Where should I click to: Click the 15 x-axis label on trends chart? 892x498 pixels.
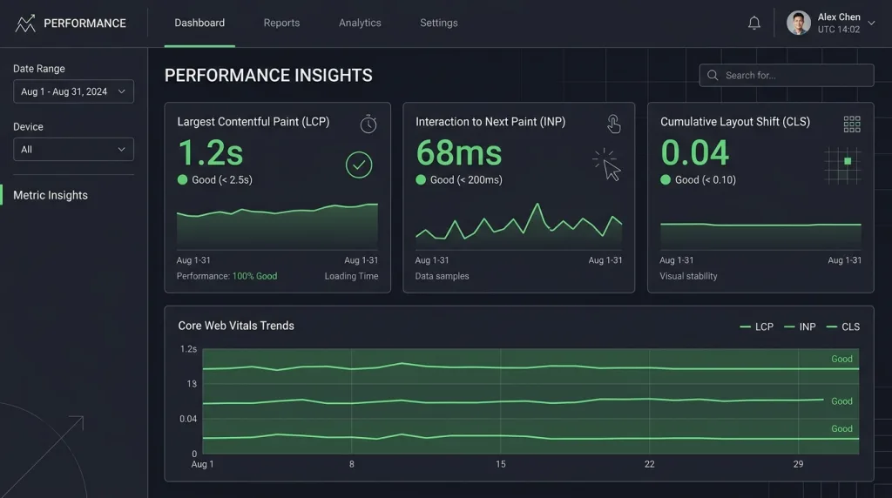[501, 464]
